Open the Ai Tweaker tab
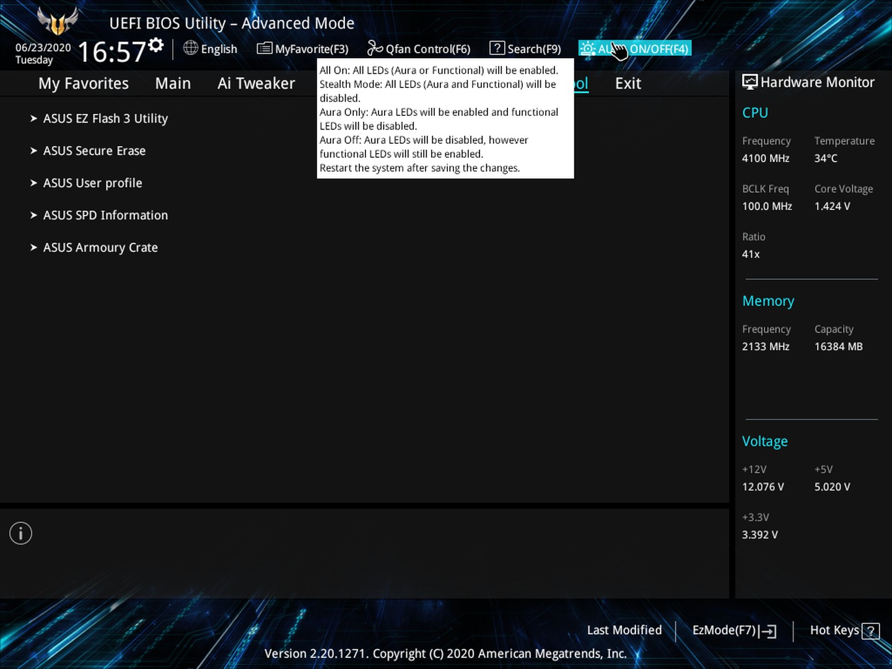892x669 pixels. [x=256, y=84]
